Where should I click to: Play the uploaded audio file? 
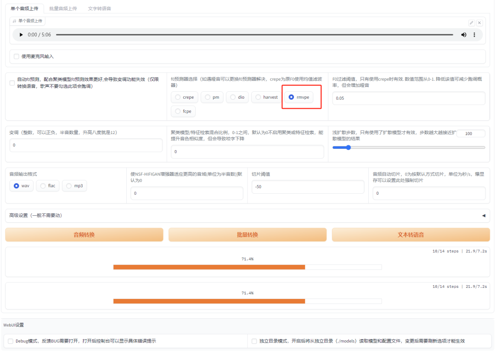click(x=21, y=35)
